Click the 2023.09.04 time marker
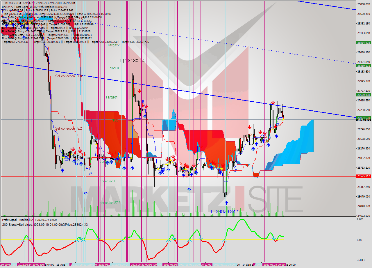This screenshot has height=268, width=372. 170,265
